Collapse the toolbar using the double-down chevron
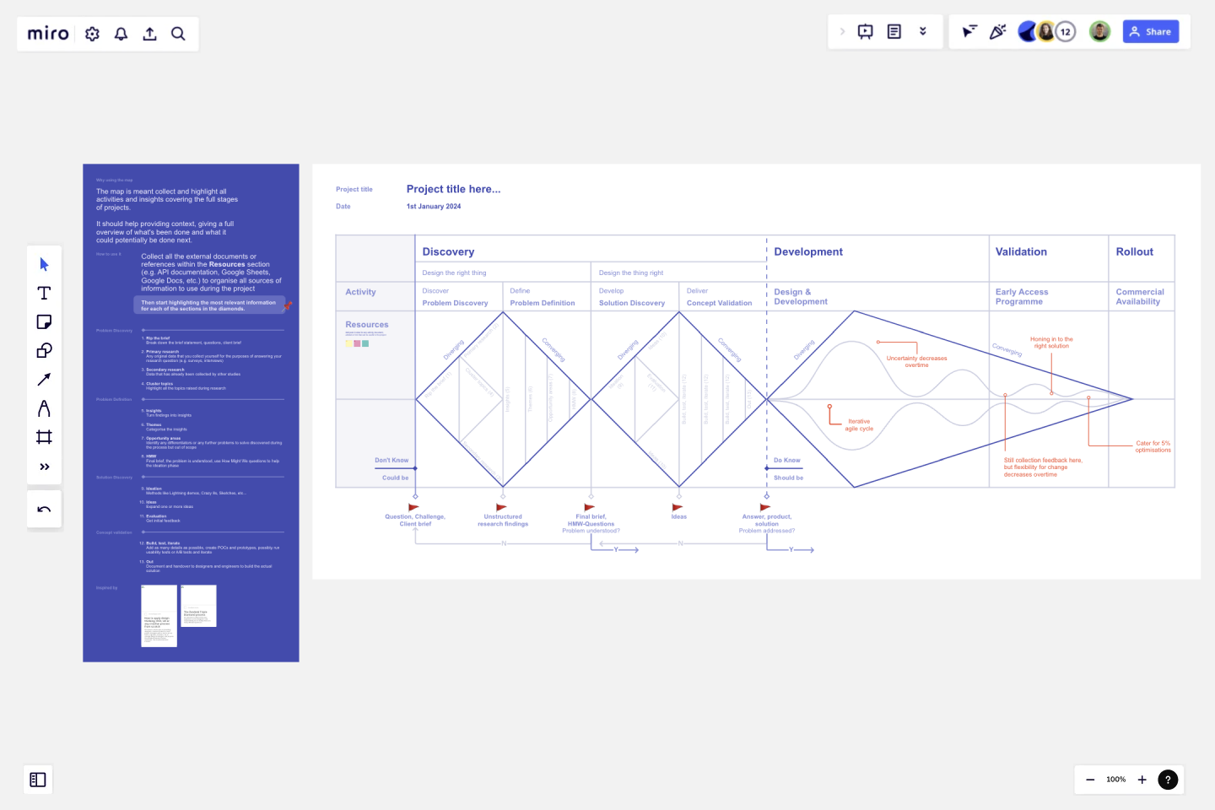Image resolution: width=1215 pixels, height=810 pixels. point(923,31)
